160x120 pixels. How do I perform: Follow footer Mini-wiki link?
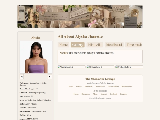89,87
